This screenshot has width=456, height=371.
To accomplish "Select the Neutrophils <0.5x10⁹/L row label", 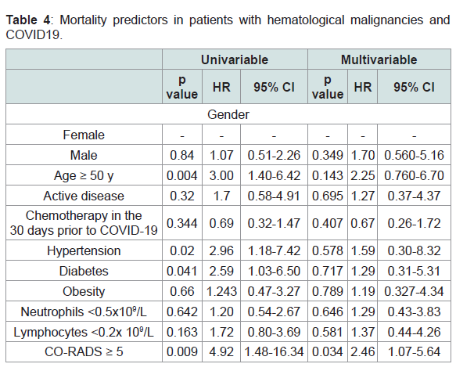I will point(84,312).
